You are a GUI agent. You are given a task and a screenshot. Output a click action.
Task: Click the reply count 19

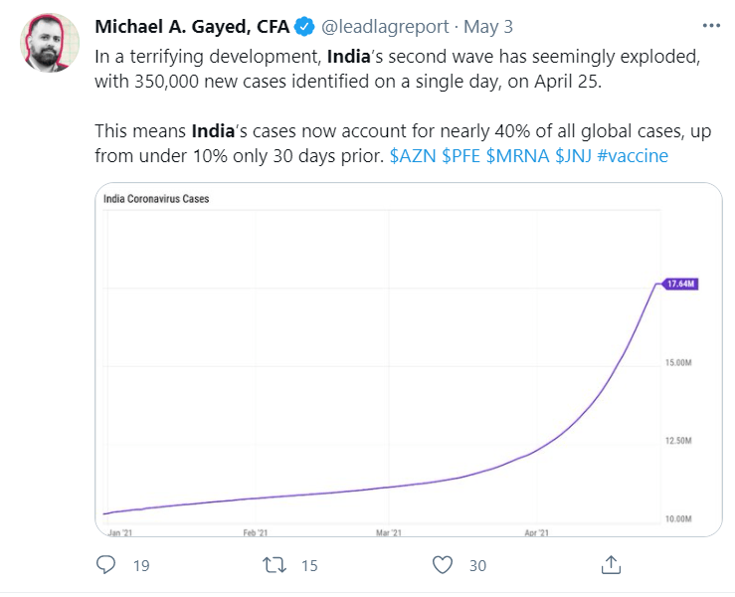pyautogui.click(x=141, y=565)
